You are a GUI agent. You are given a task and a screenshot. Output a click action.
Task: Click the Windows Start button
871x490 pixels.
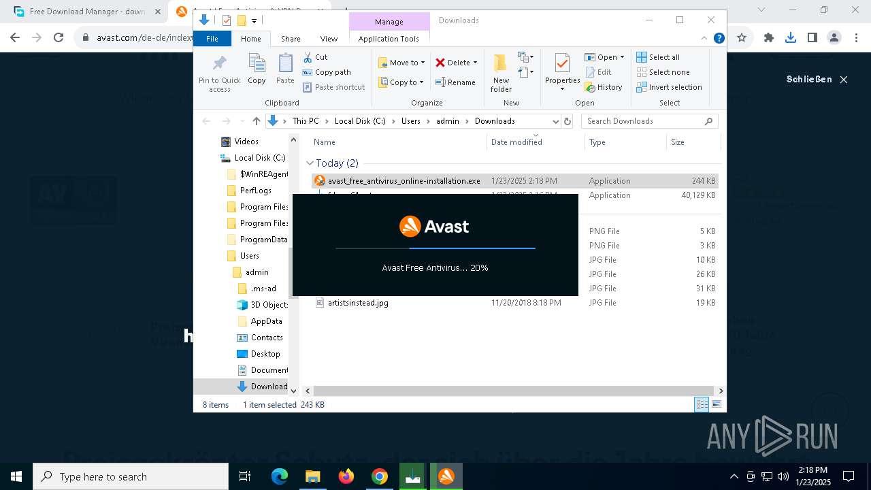coord(16,476)
